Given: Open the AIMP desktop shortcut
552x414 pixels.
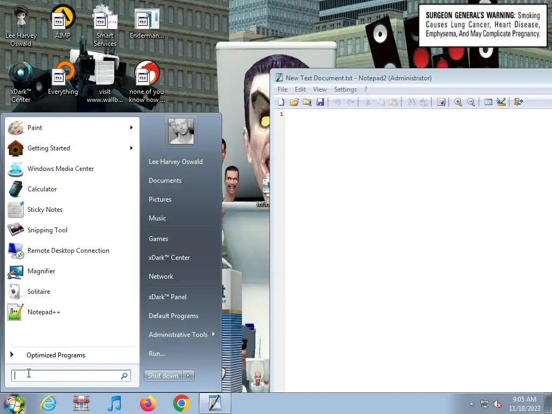Looking at the screenshot, I should (63, 22).
